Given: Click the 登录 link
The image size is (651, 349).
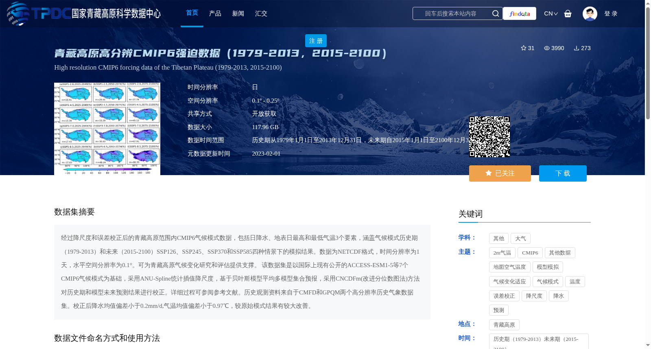Looking at the screenshot, I should click(611, 13).
